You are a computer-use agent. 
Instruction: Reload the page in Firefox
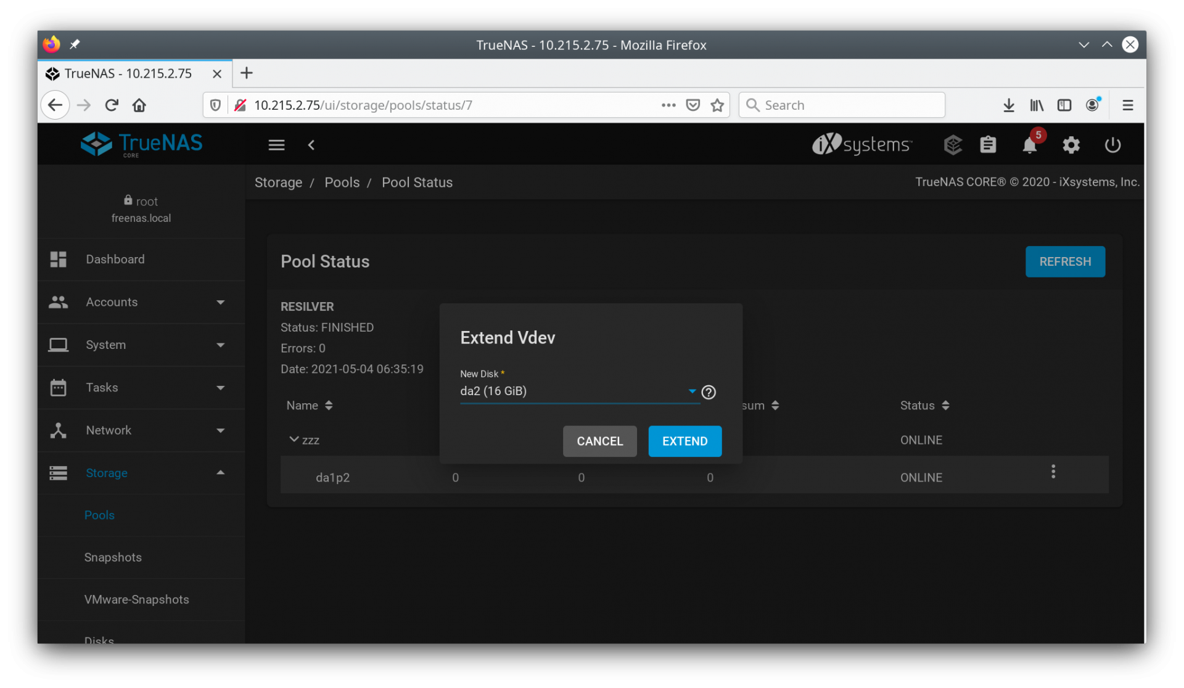(x=112, y=105)
